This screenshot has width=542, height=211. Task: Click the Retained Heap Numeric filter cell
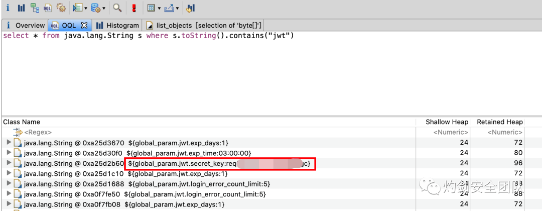coord(505,132)
